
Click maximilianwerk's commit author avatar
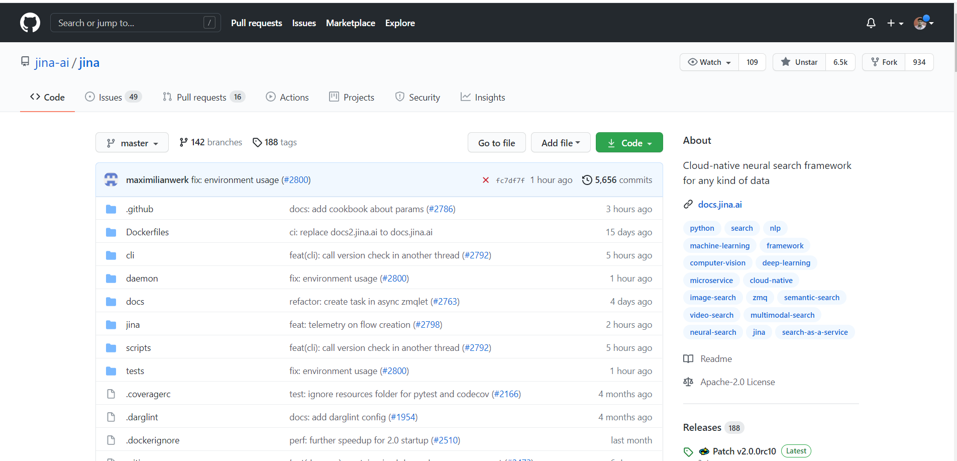[x=111, y=179]
